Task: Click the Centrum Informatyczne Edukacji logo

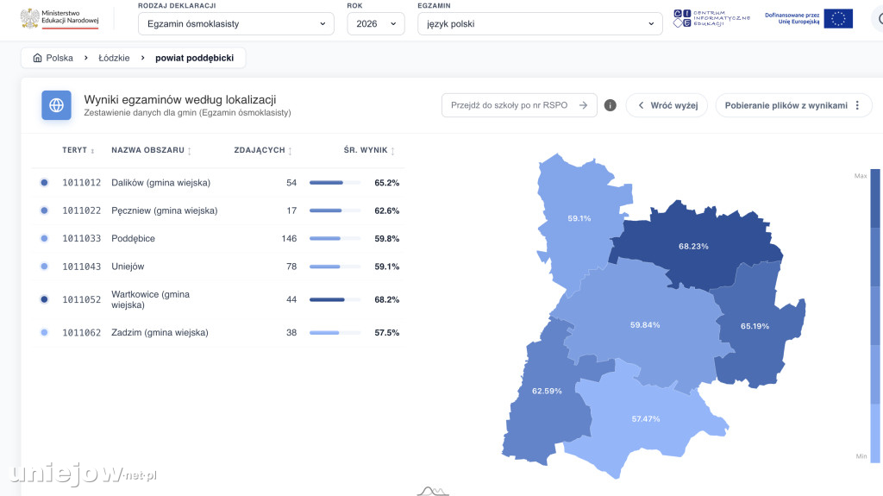Action: (x=711, y=19)
